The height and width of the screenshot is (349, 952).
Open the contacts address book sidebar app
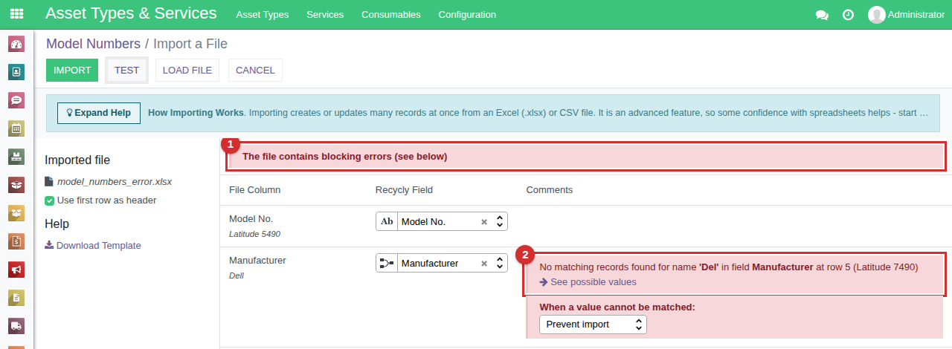point(16,72)
